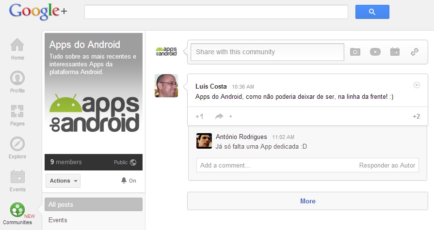Open Home from the sidebar

17,49
